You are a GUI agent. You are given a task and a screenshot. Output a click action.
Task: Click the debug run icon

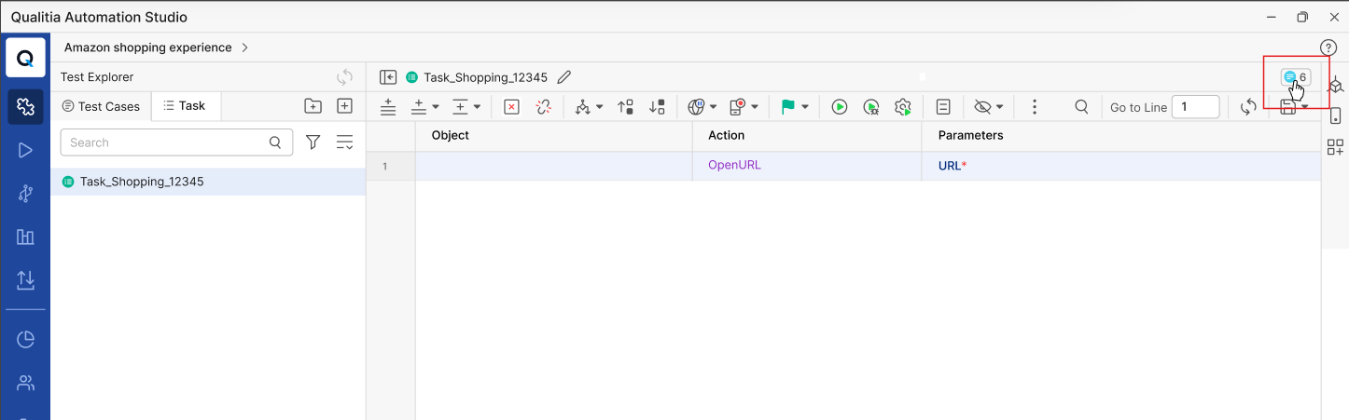[871, 107]
